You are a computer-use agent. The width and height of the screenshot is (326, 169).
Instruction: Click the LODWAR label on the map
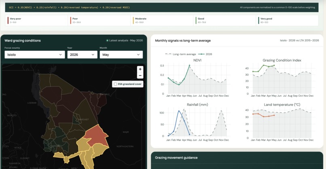[32, 103]
